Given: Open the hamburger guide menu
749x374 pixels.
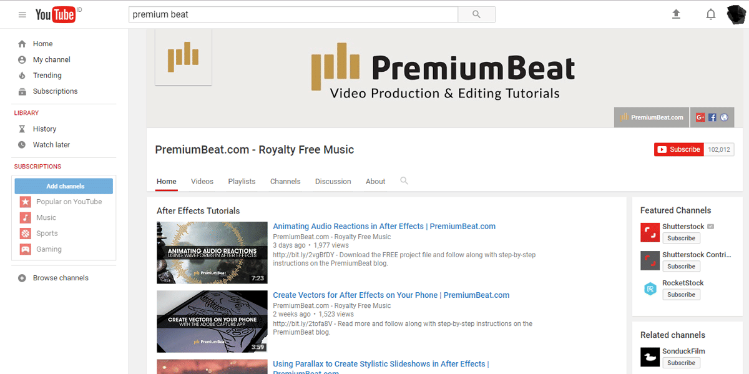Looking at the screenshot, I should 22,14.
